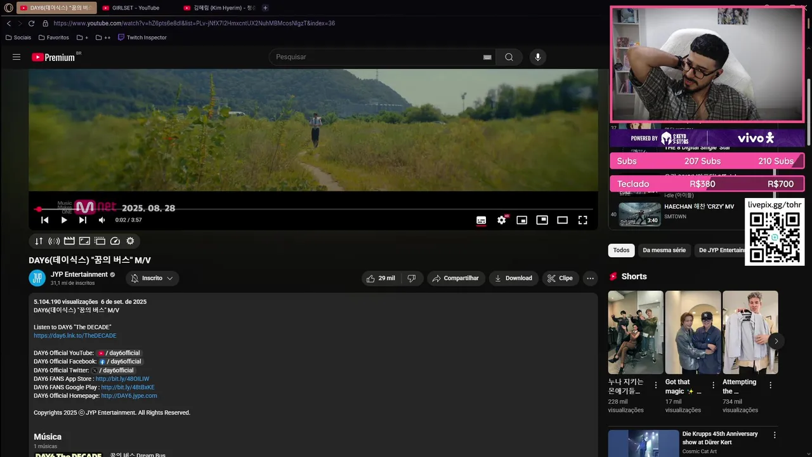This screenshot has height=457, width=812.
Task: Open options for 228 mil visualizações Short
Action: coord(656,385)
